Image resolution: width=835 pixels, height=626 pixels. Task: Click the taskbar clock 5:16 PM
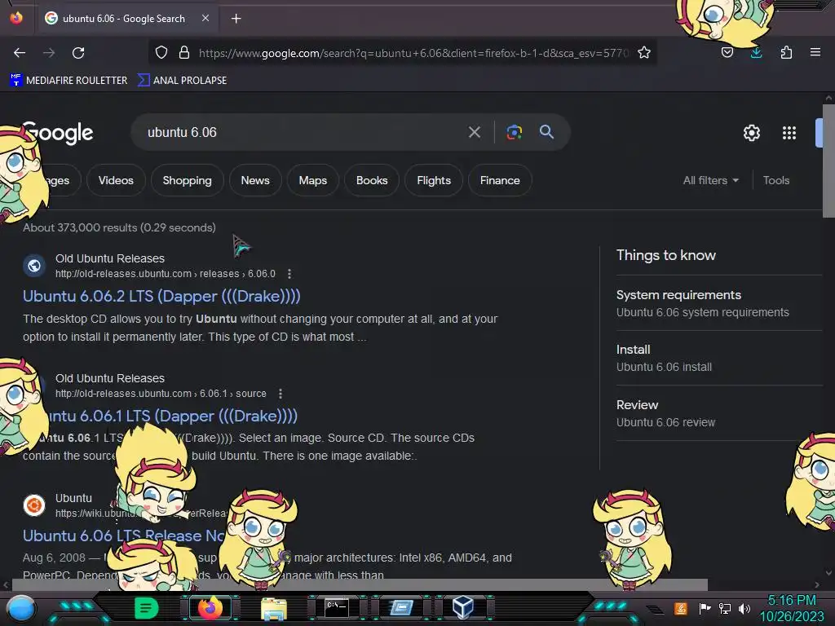point(792,601)
